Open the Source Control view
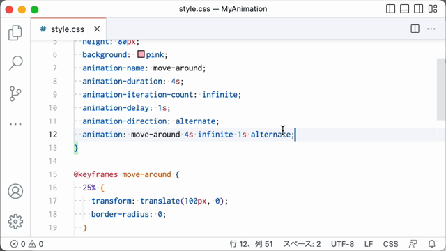Image resolution: width=446 pixels, height=251 pixels. [x=15, y=93]
